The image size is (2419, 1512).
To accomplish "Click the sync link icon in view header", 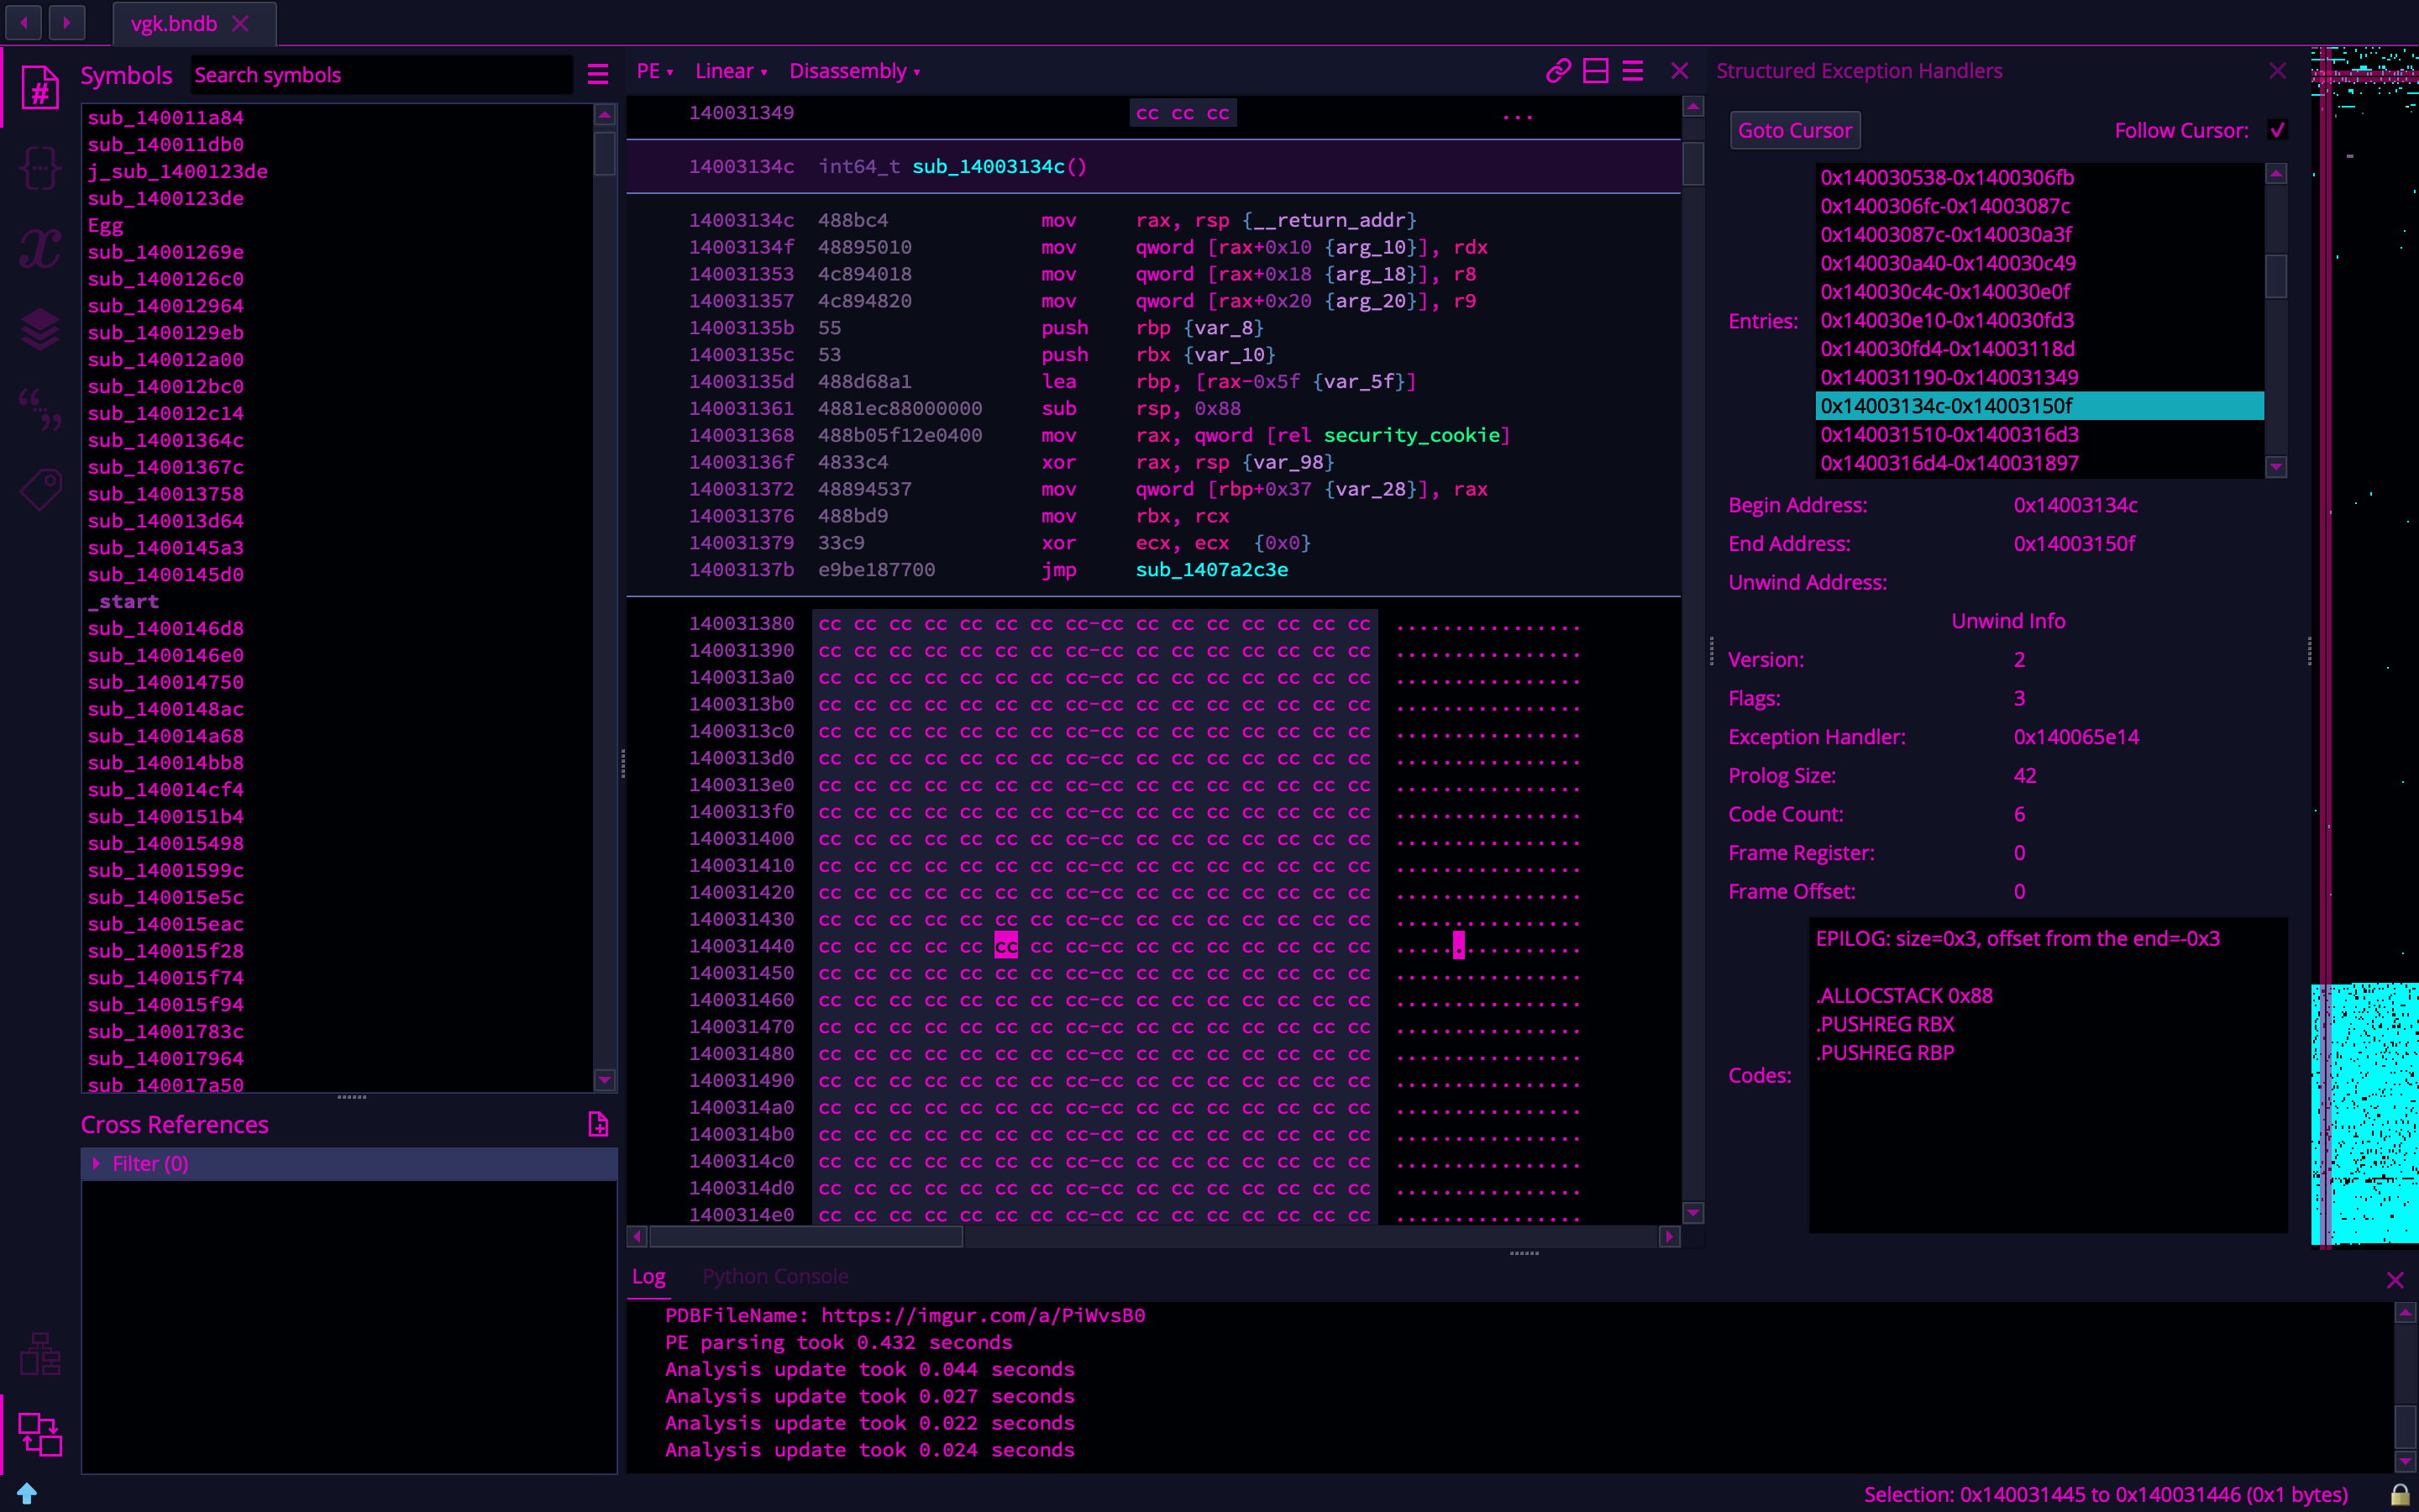I will point(1557,71).
